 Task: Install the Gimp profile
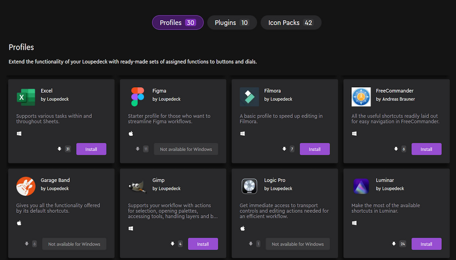pyautogui.click(x=203, y=244)
